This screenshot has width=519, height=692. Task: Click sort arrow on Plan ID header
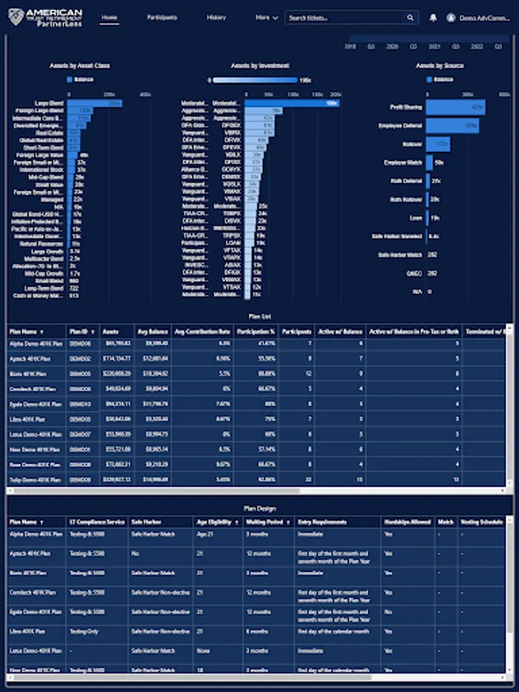click(93, 332)
